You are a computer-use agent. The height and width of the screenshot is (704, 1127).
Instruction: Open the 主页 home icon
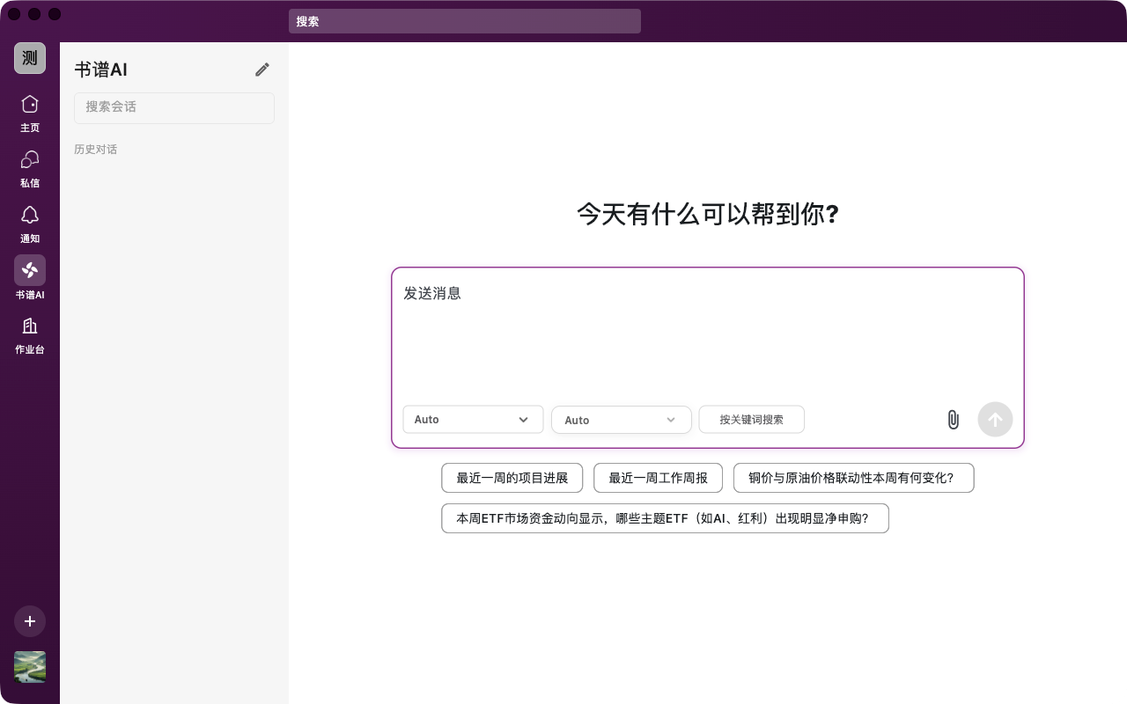(x=30, y=105)
